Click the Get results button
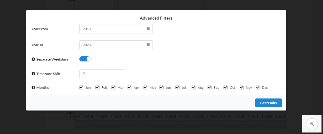Image resolution: width=323 pixels, height=134 pixels. [x=268, y=103]
